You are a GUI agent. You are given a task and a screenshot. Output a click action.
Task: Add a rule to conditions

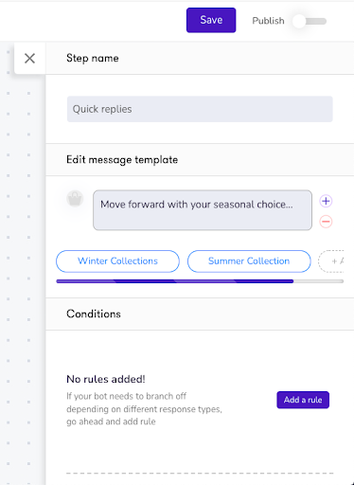pyautogui.click(x=303, y=400)
